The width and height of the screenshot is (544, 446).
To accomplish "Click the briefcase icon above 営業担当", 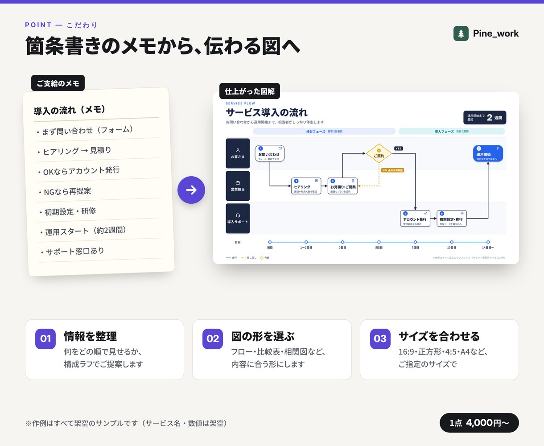I will (x=238, y=183).
